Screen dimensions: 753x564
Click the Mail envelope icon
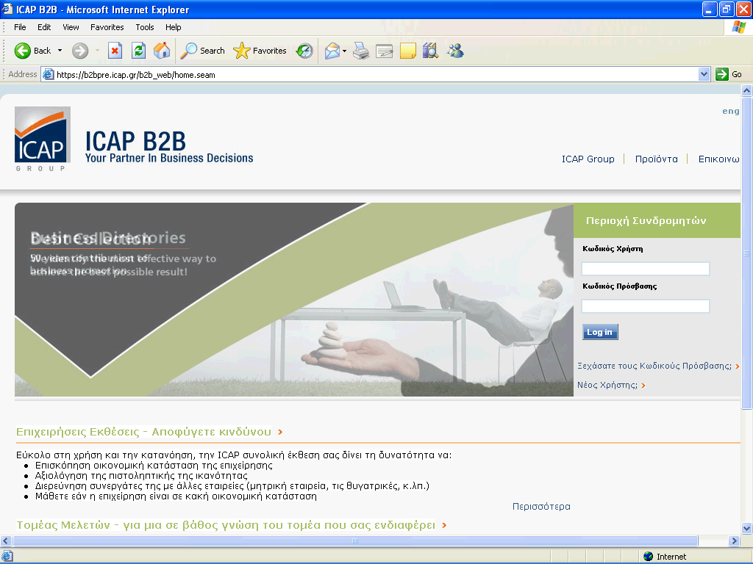332,51
